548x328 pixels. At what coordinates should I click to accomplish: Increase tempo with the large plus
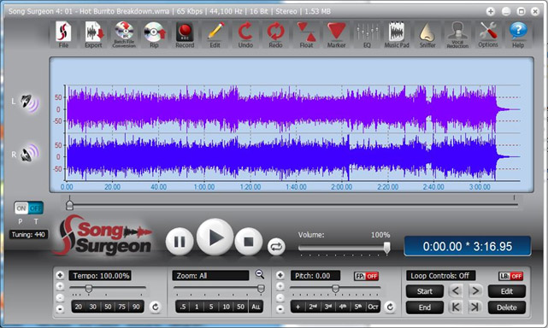tap(60, 275)
